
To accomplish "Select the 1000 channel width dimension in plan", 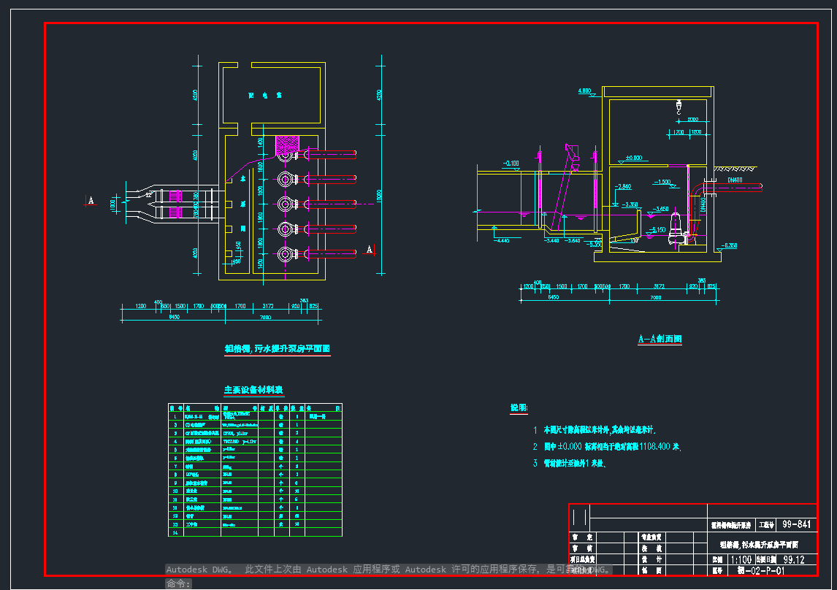I will [112, 205].
